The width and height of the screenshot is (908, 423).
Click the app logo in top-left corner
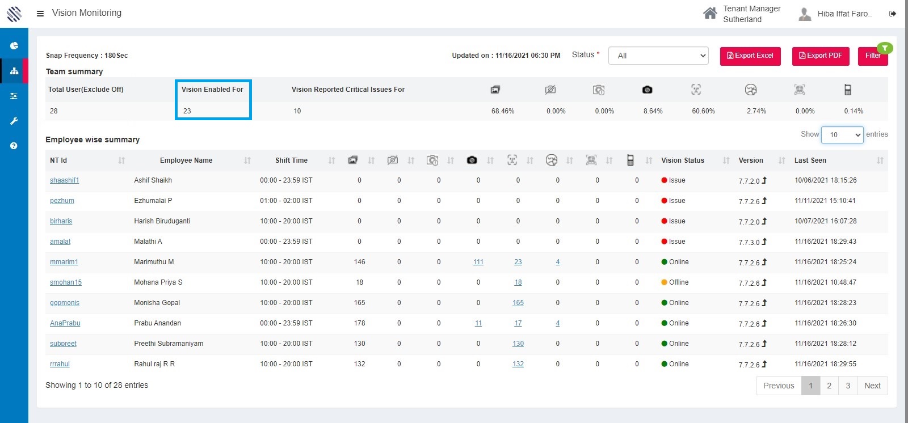[x=14, y=13]
